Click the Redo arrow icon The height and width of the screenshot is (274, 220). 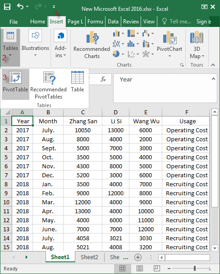(x=38, y=7)
